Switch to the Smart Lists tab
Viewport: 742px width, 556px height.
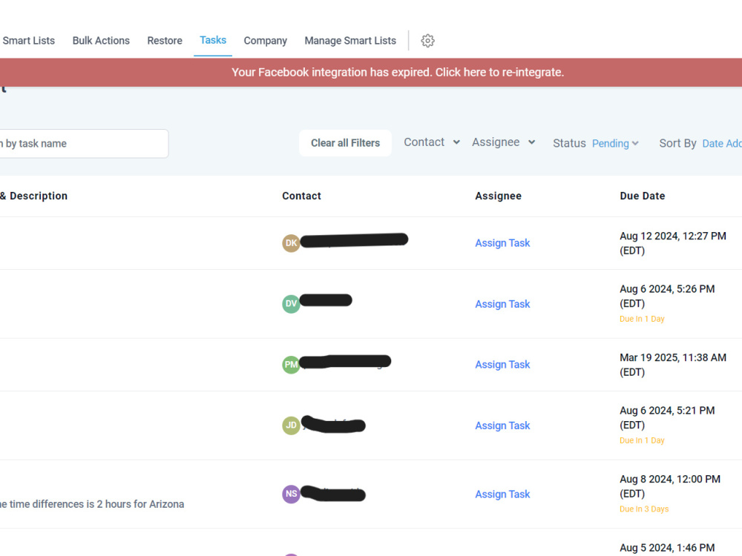pos(28,41)
